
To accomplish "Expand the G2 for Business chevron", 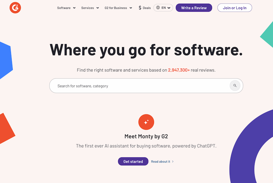I will (x=131, y=8).
